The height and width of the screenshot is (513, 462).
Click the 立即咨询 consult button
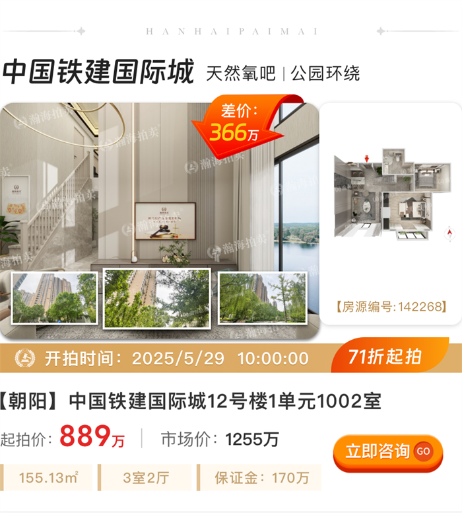click(x=388, y=452)
